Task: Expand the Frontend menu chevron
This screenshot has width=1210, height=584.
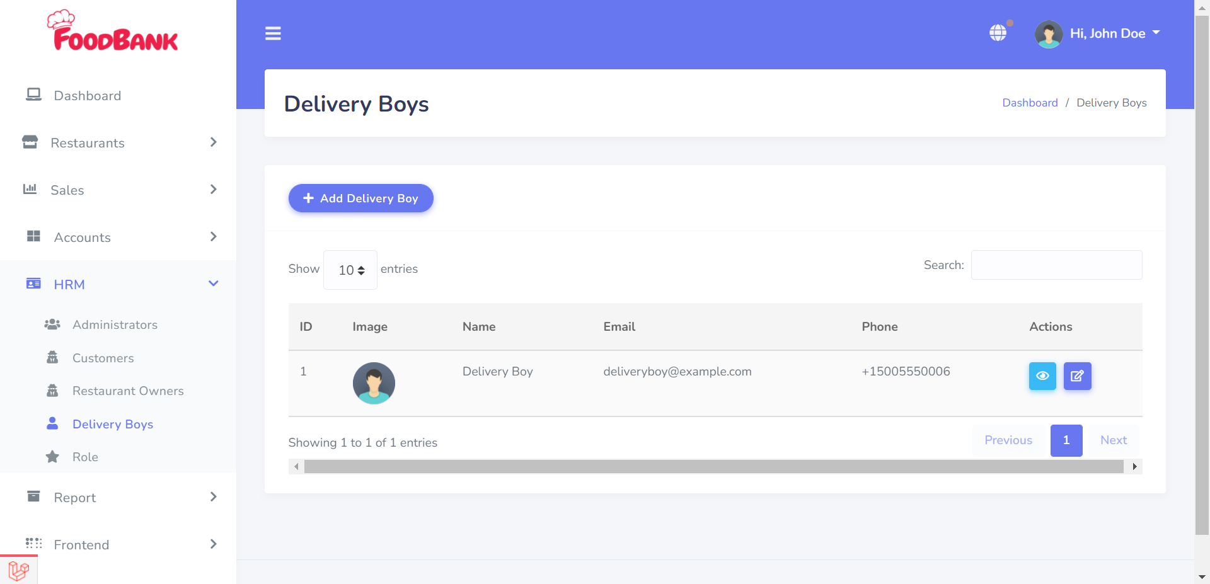Action: (x=213, y=544)
